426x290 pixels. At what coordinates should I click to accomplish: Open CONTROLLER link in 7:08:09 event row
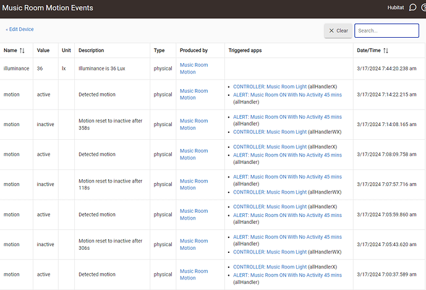click(270, 147)
